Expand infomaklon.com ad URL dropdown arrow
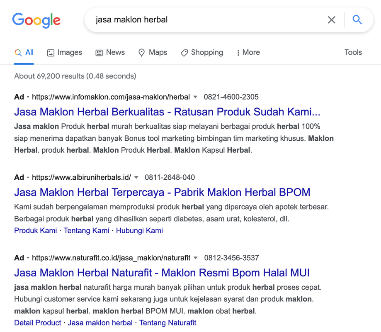The width and height of the screenshot is (381, 332). [195, 97]
